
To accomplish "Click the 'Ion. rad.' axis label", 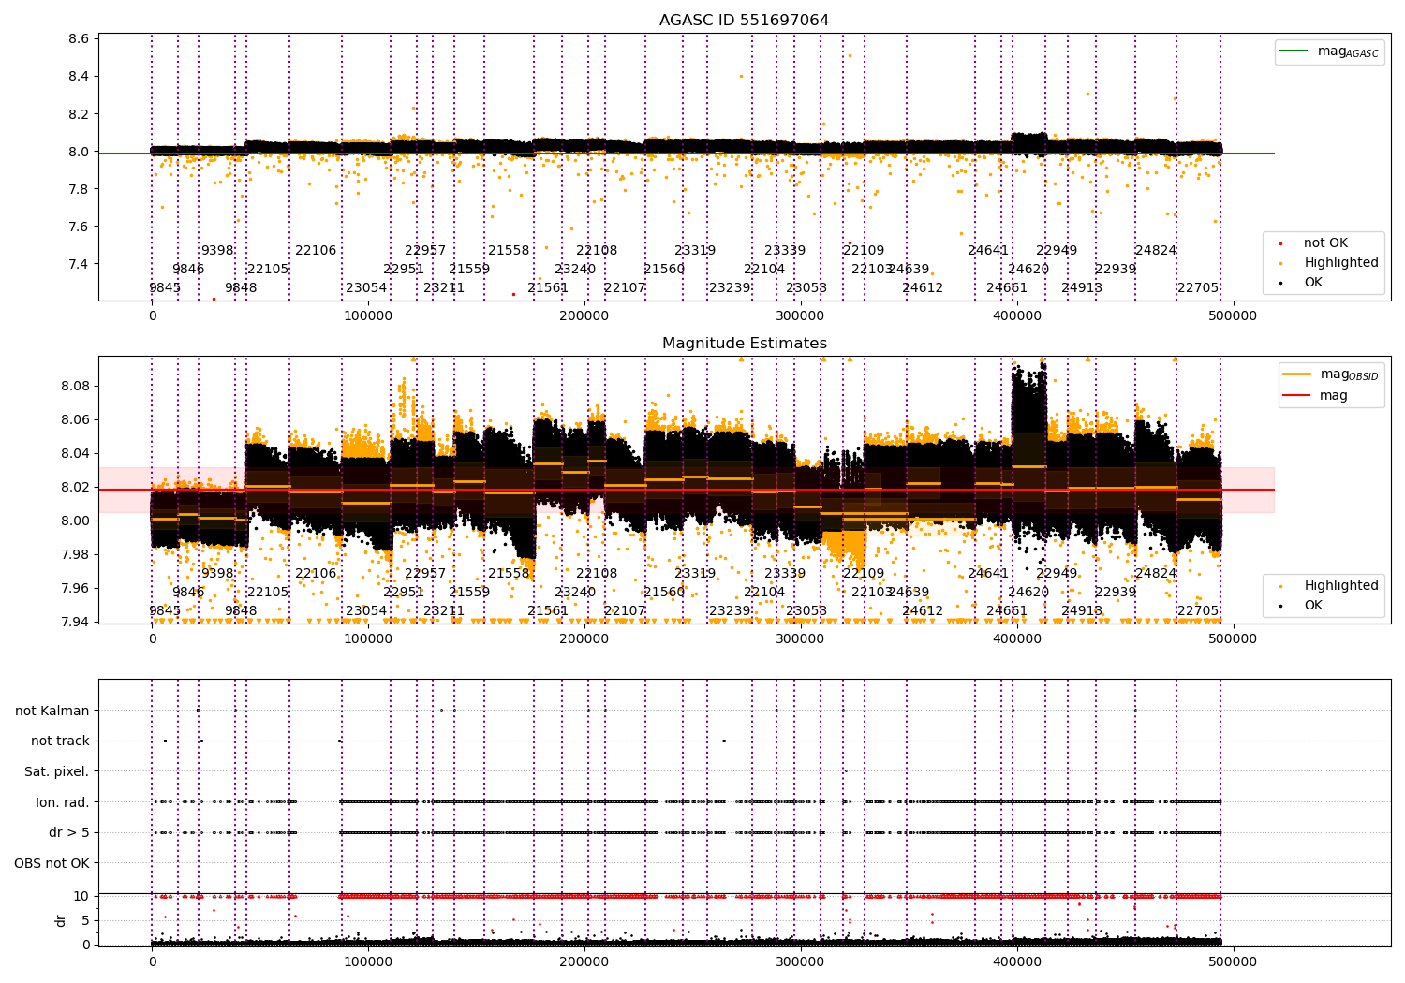I will [63, 803].
